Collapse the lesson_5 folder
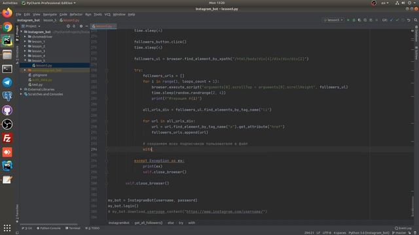 25,61
